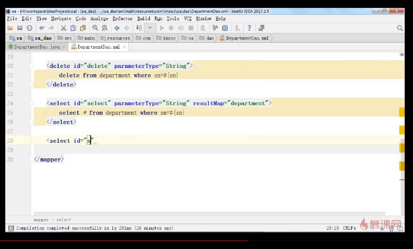Click oa_dao breadcrumb in navigation bar
The height and width of the screenshot is (249, 413).
coord(40,38)
